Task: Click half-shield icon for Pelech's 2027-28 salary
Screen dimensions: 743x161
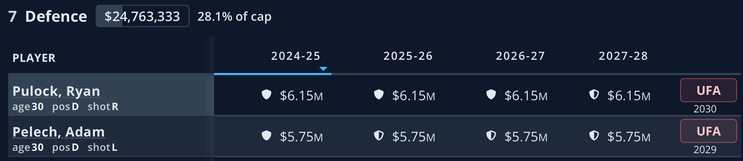Action: click(594, 136)
